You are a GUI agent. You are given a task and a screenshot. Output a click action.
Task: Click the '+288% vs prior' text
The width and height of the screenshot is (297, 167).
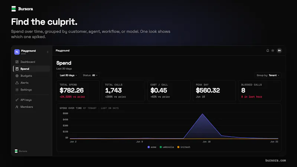pos(115,97)
